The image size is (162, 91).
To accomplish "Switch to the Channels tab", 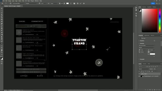I will [145, 64].
